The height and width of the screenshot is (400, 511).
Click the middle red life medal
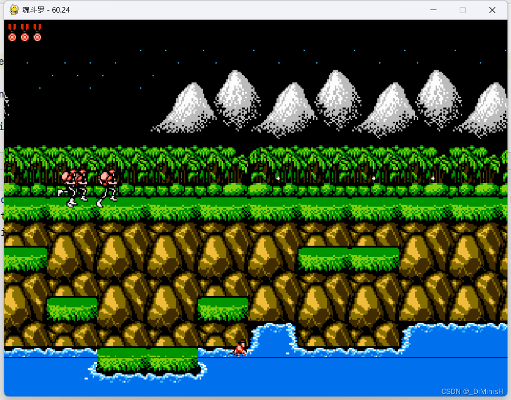[25, 33]
